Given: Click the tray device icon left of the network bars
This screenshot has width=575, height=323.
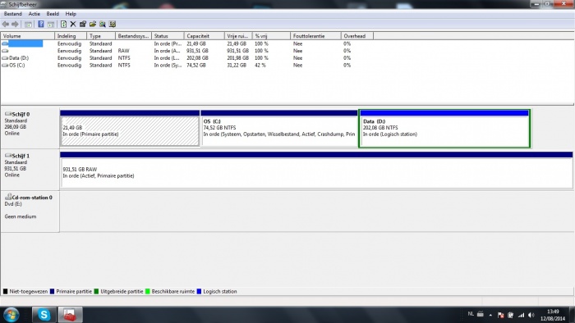Looking at the screenshot, I should pyautogui.click(x=510, y=315).
